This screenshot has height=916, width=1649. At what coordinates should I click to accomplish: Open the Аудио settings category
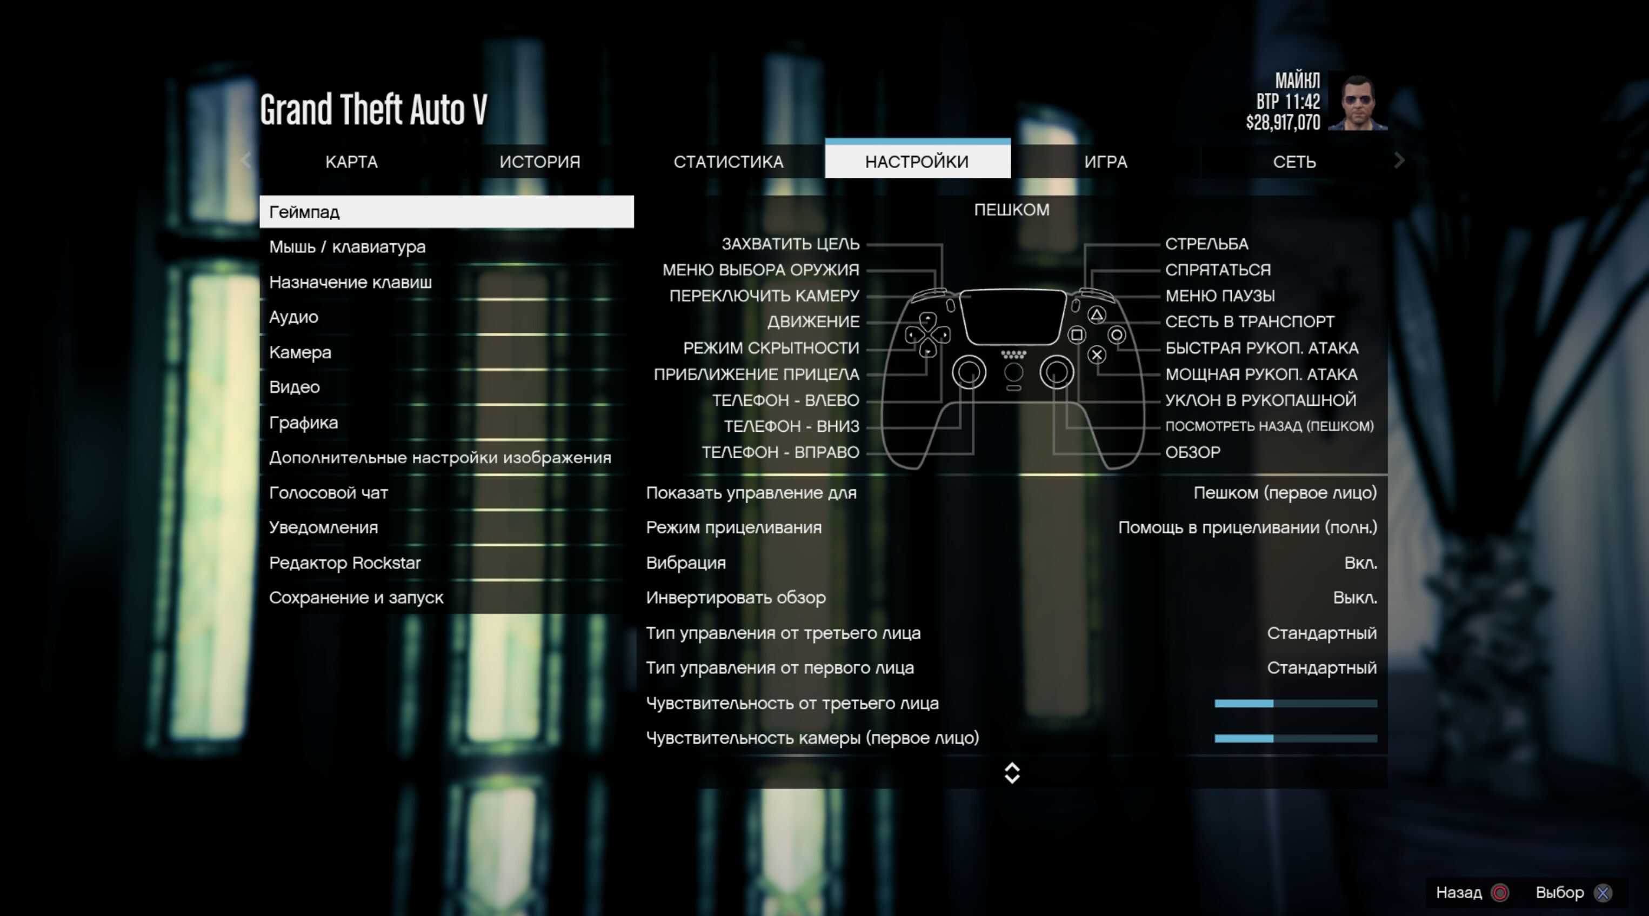[x=447, y=317]
